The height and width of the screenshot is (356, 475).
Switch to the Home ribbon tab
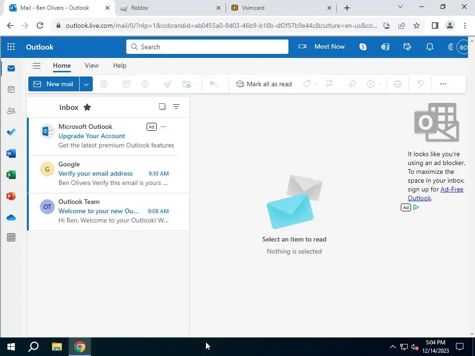(62, 65)
